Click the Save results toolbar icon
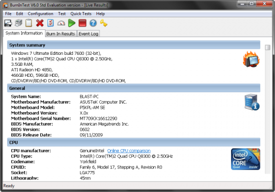Screen dimensions: 275x192 (x=8, y=23)
